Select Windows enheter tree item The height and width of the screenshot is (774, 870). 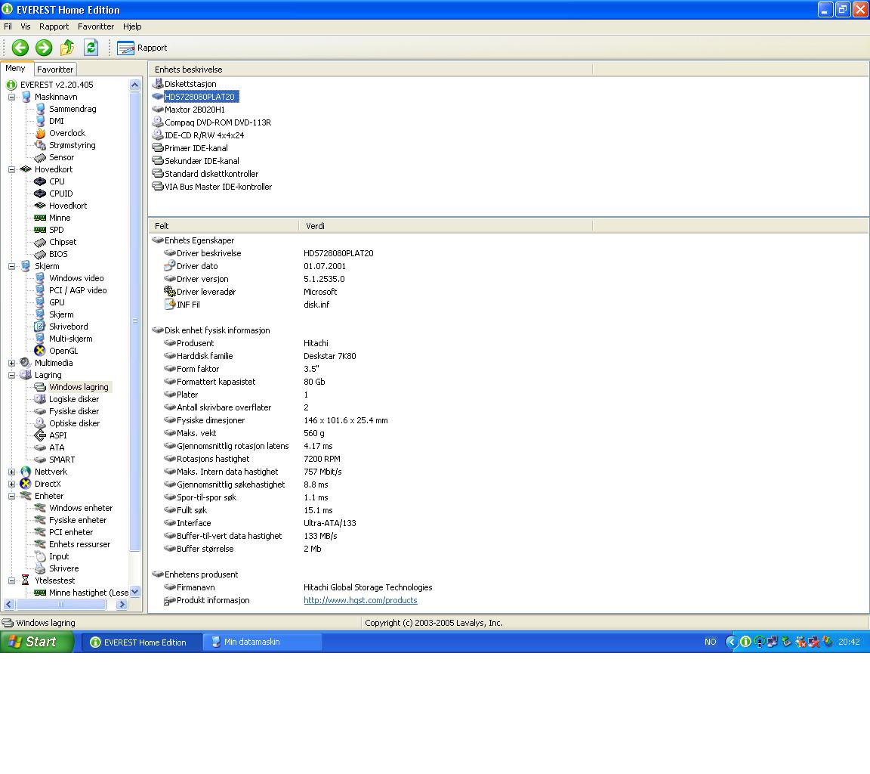point(73,508)
